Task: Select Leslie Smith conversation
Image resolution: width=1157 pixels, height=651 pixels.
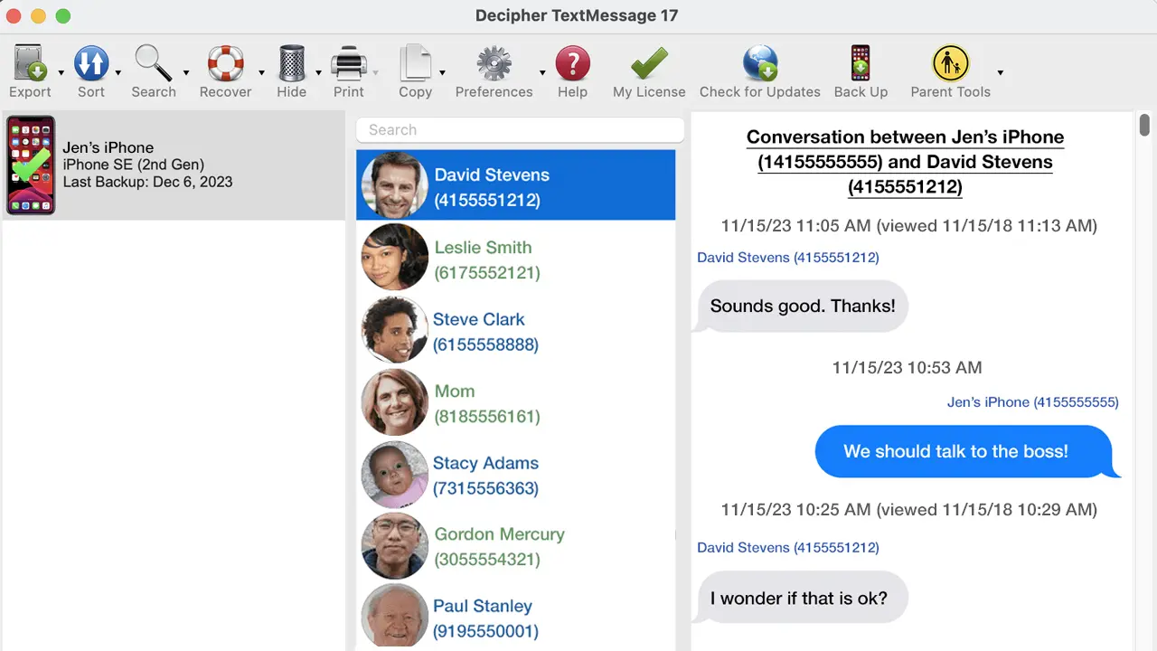Action: [515, 259]
